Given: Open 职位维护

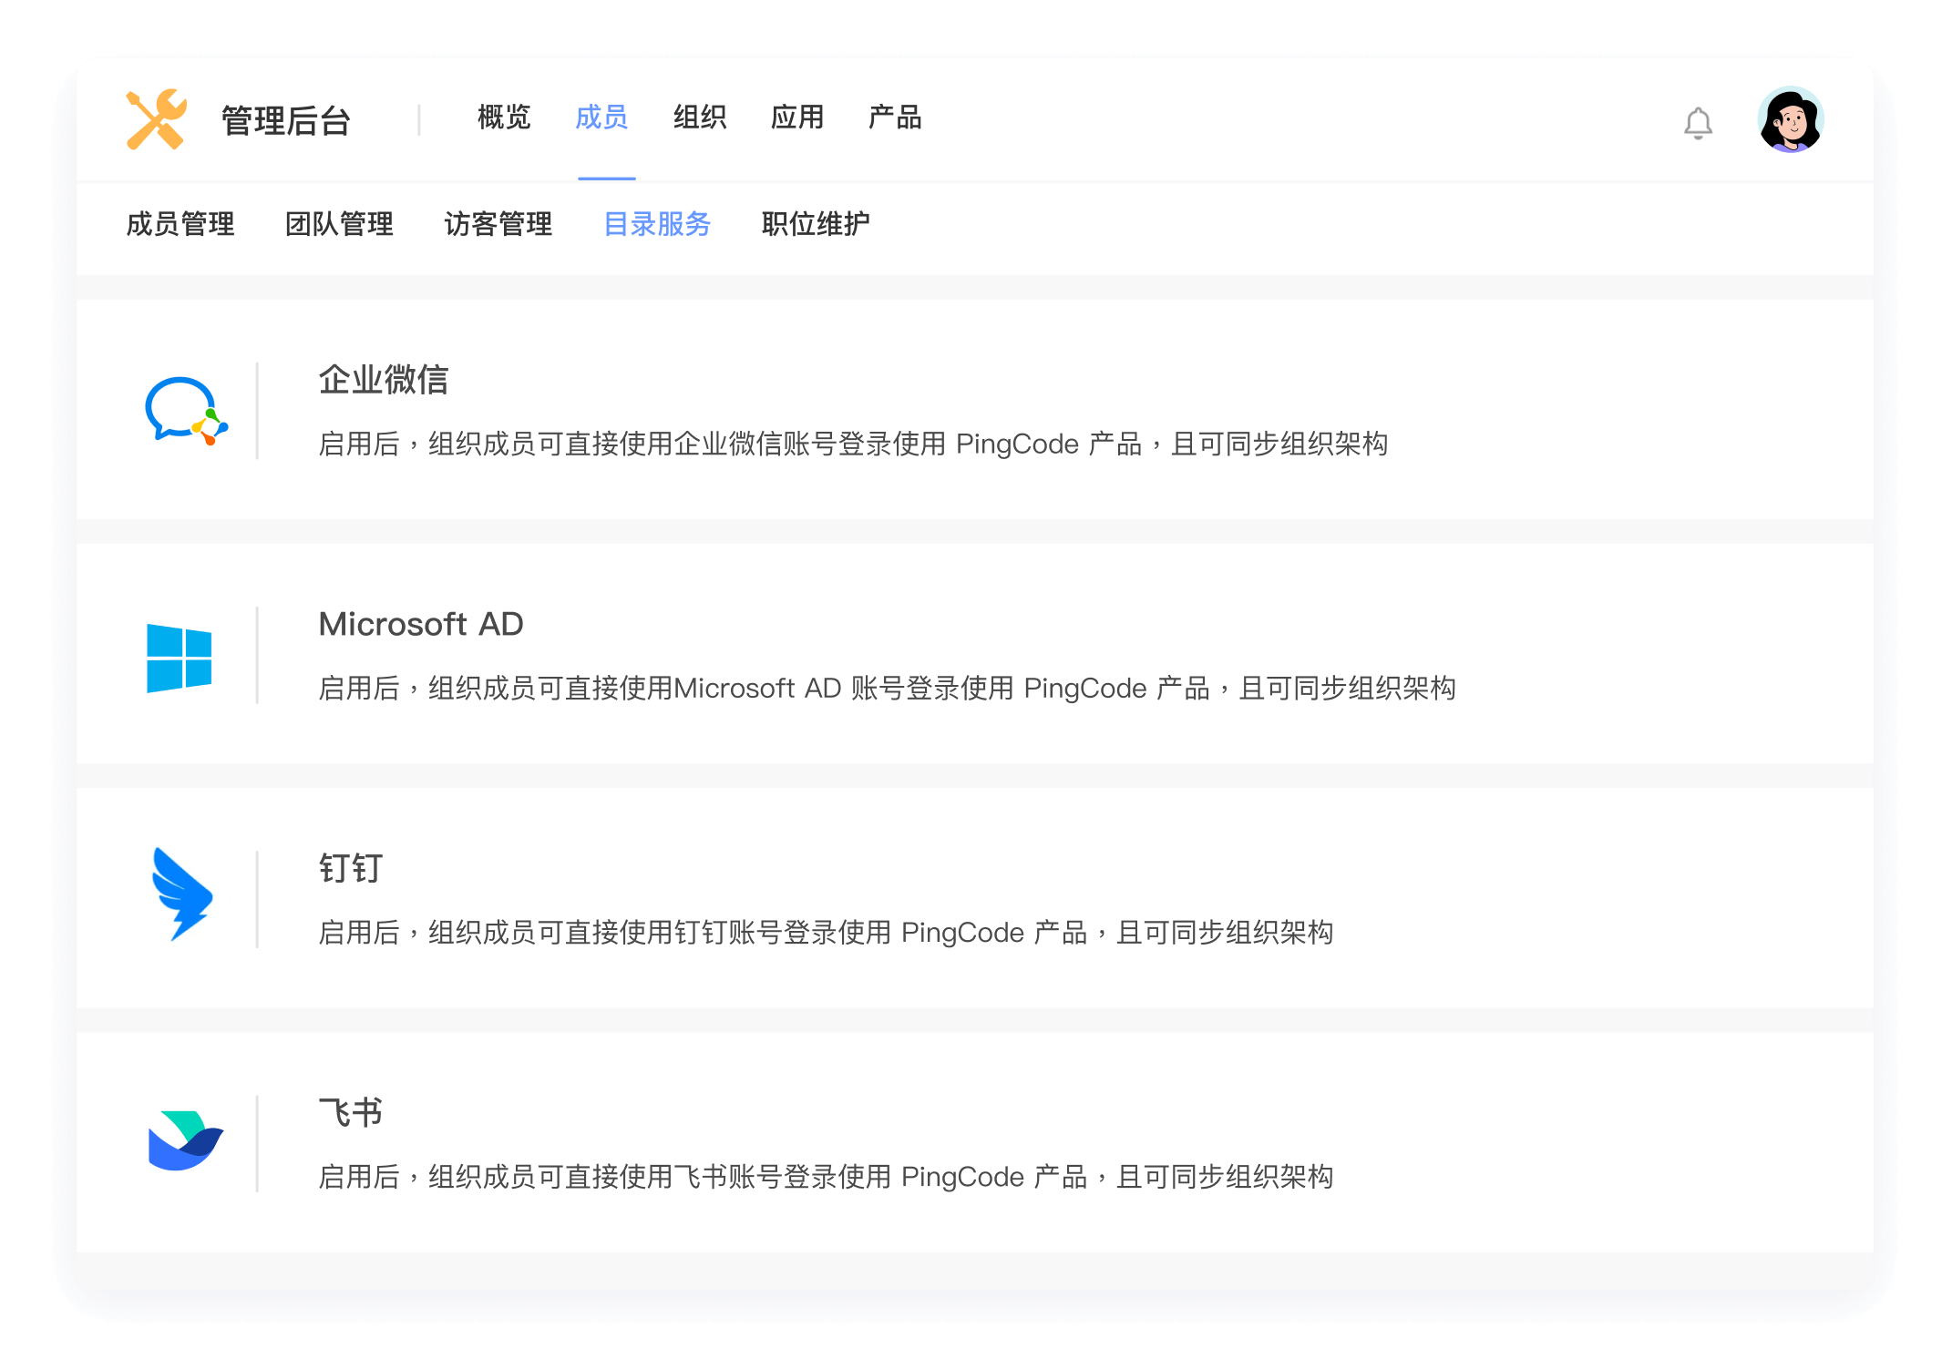Looking at the screenshot, I should point(816,224).
